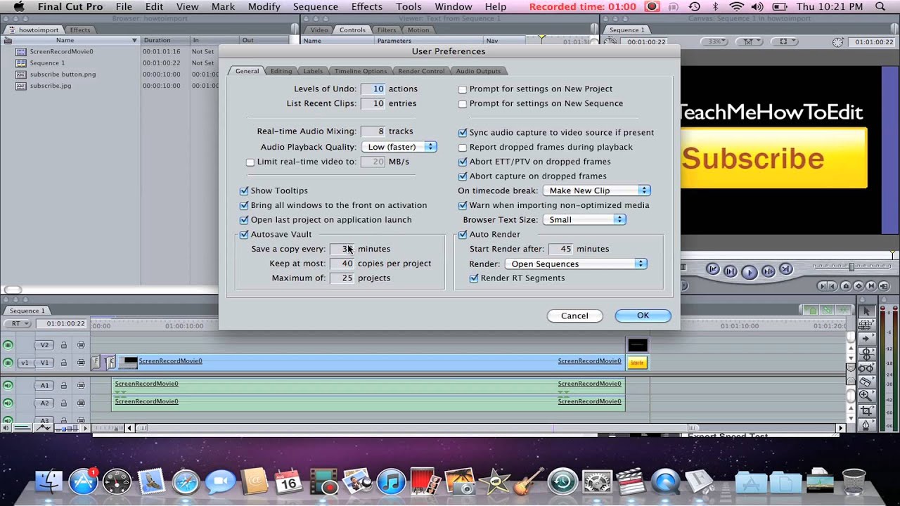The height and width of the screenshot is (506, 900).
Task: Select the Slip/Slide tool
Action: point(867,368)
